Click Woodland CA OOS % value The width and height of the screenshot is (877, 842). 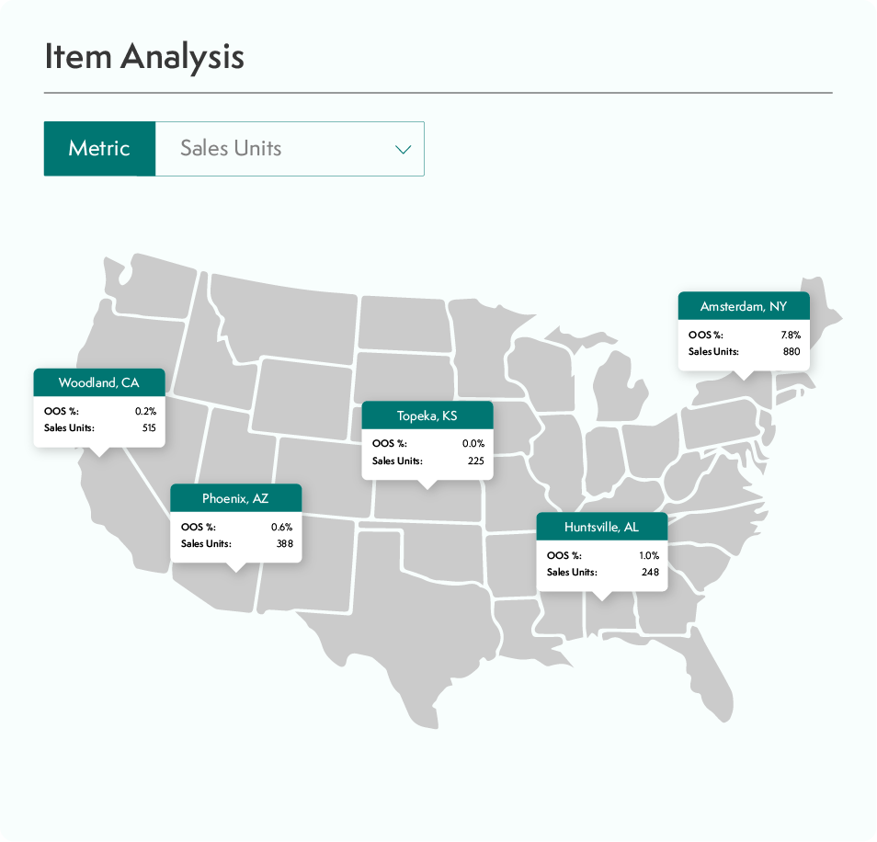[145, 411]
